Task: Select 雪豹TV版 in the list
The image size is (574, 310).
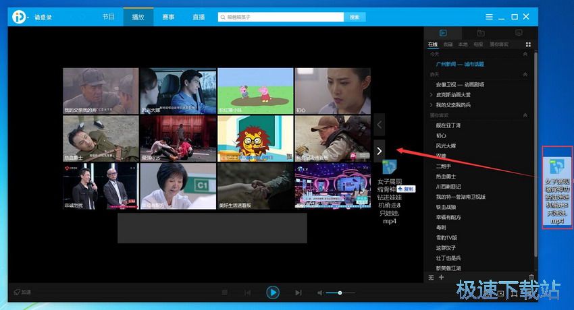Action: click(446, 238)
